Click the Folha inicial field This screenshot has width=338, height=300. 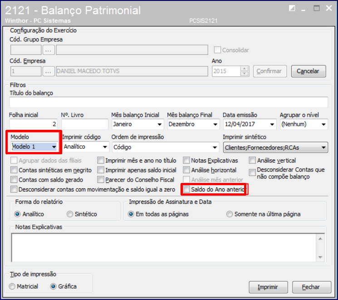pyautogui.click(x=34, y=124)
